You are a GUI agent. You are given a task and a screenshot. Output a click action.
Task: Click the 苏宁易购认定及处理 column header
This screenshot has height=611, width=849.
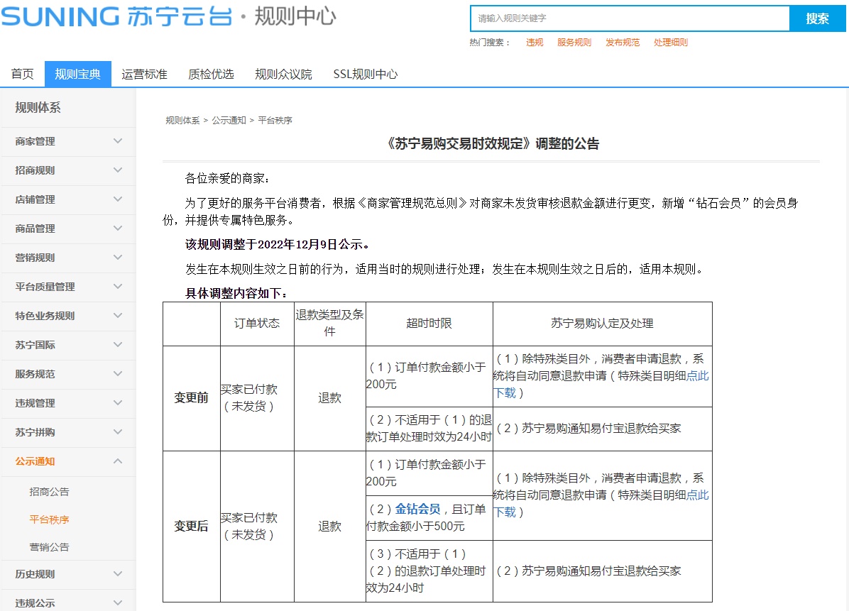click(602, 324)
